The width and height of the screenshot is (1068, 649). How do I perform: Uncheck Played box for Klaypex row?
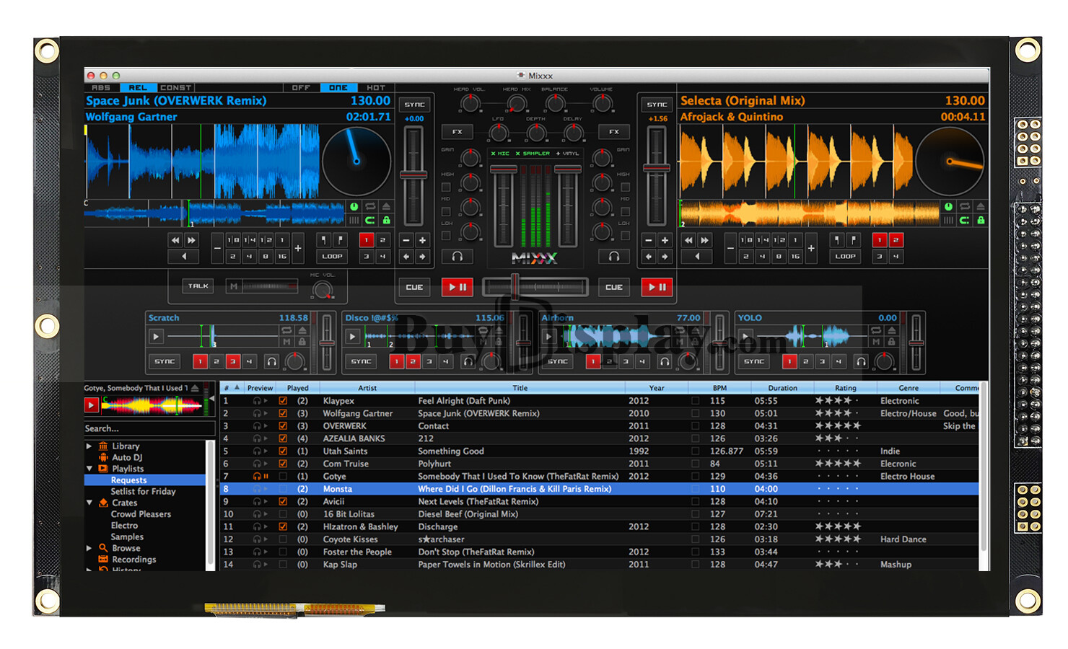pos(283,401)
